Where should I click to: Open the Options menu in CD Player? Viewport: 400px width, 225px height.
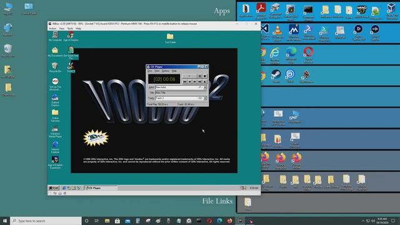pos(165,71)
